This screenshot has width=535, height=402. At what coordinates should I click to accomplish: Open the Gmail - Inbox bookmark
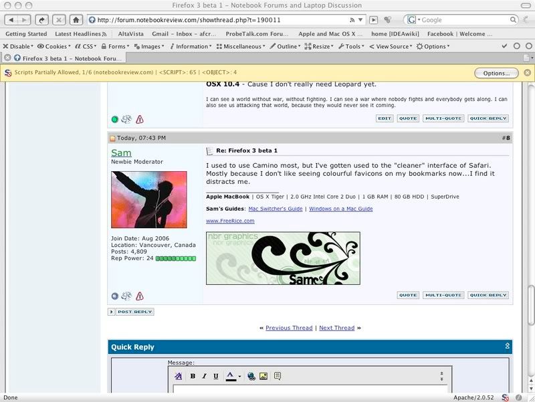(184, 34)
